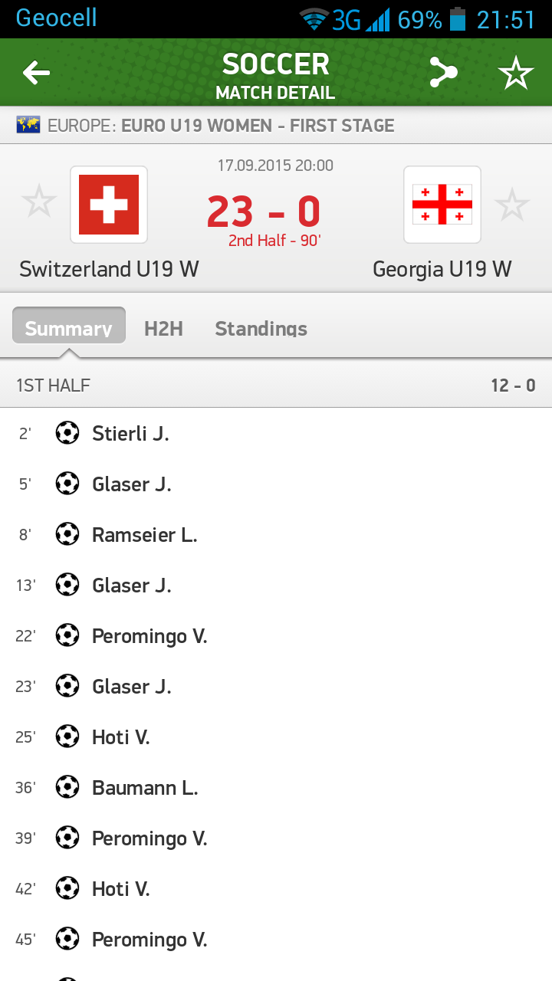The image size is (552, 981).
Task: Switch to the H2H tab
Action: click(x=163, y=328)
